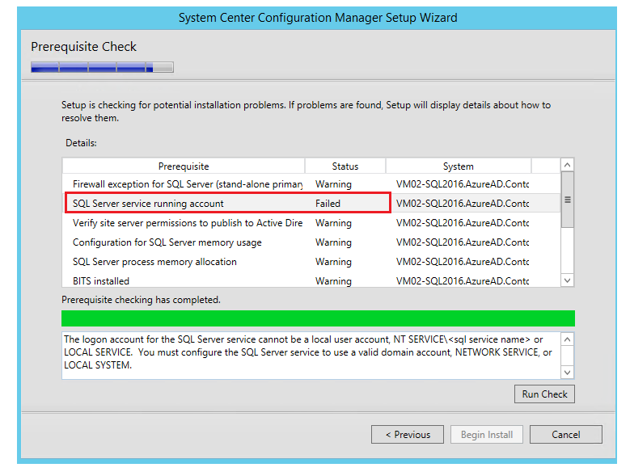
Task: Click the System cell in the Failed row
Action: tap(463, 204)
